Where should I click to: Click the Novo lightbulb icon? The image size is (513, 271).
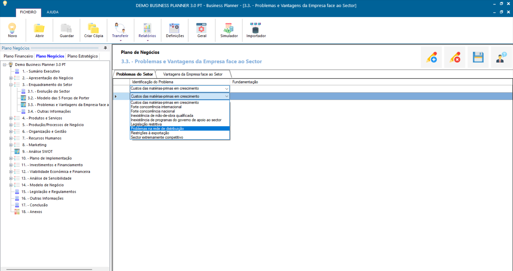[x=12, y=28]
